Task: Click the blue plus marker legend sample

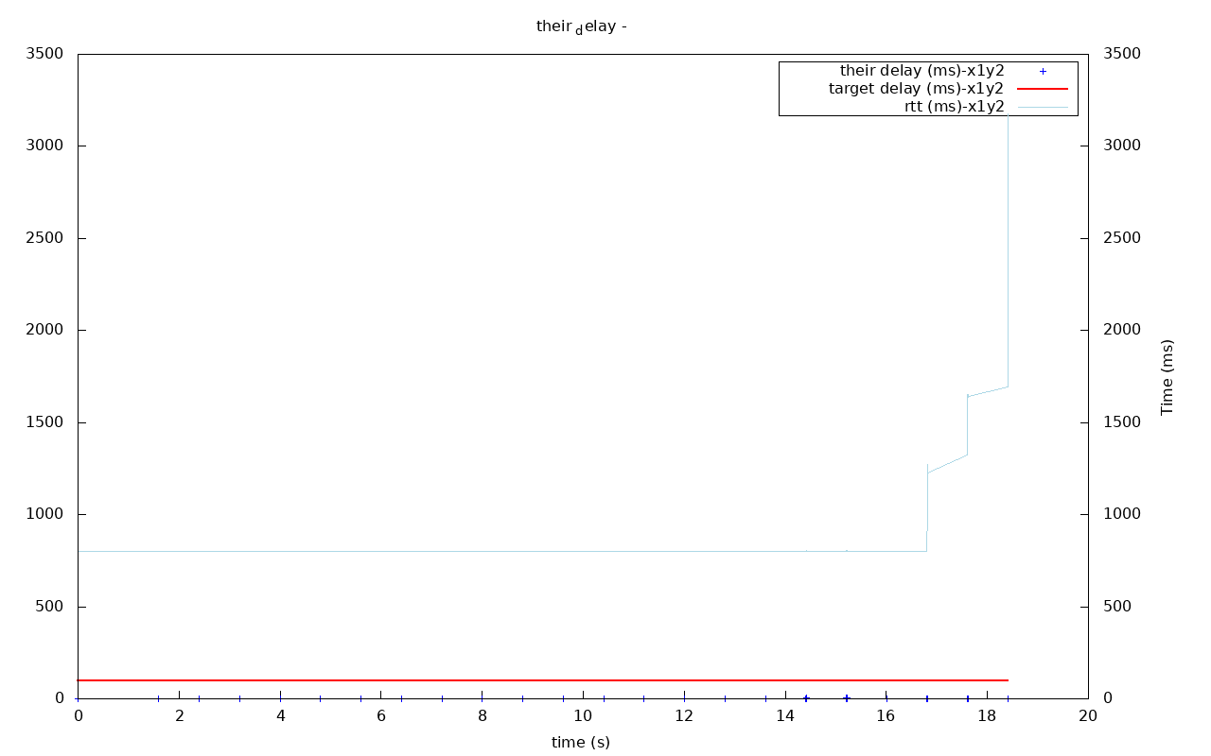Action: point(1043,71)
